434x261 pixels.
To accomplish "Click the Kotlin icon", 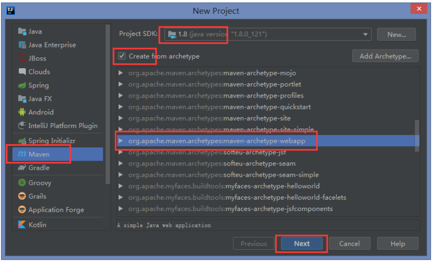I will pyautogui.click(x=22, y=225).
